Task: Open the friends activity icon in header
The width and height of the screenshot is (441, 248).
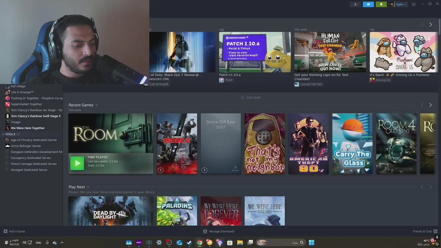Action: tap(355, 4)
